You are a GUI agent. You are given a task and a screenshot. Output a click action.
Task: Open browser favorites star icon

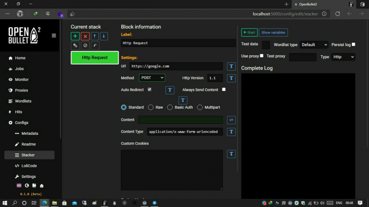[x=72, y=14]
